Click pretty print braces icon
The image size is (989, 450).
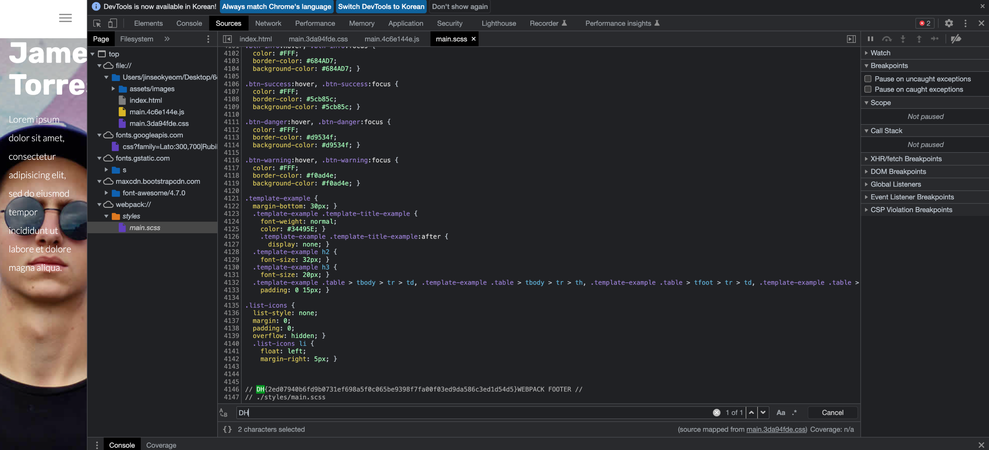click(227, 429)
